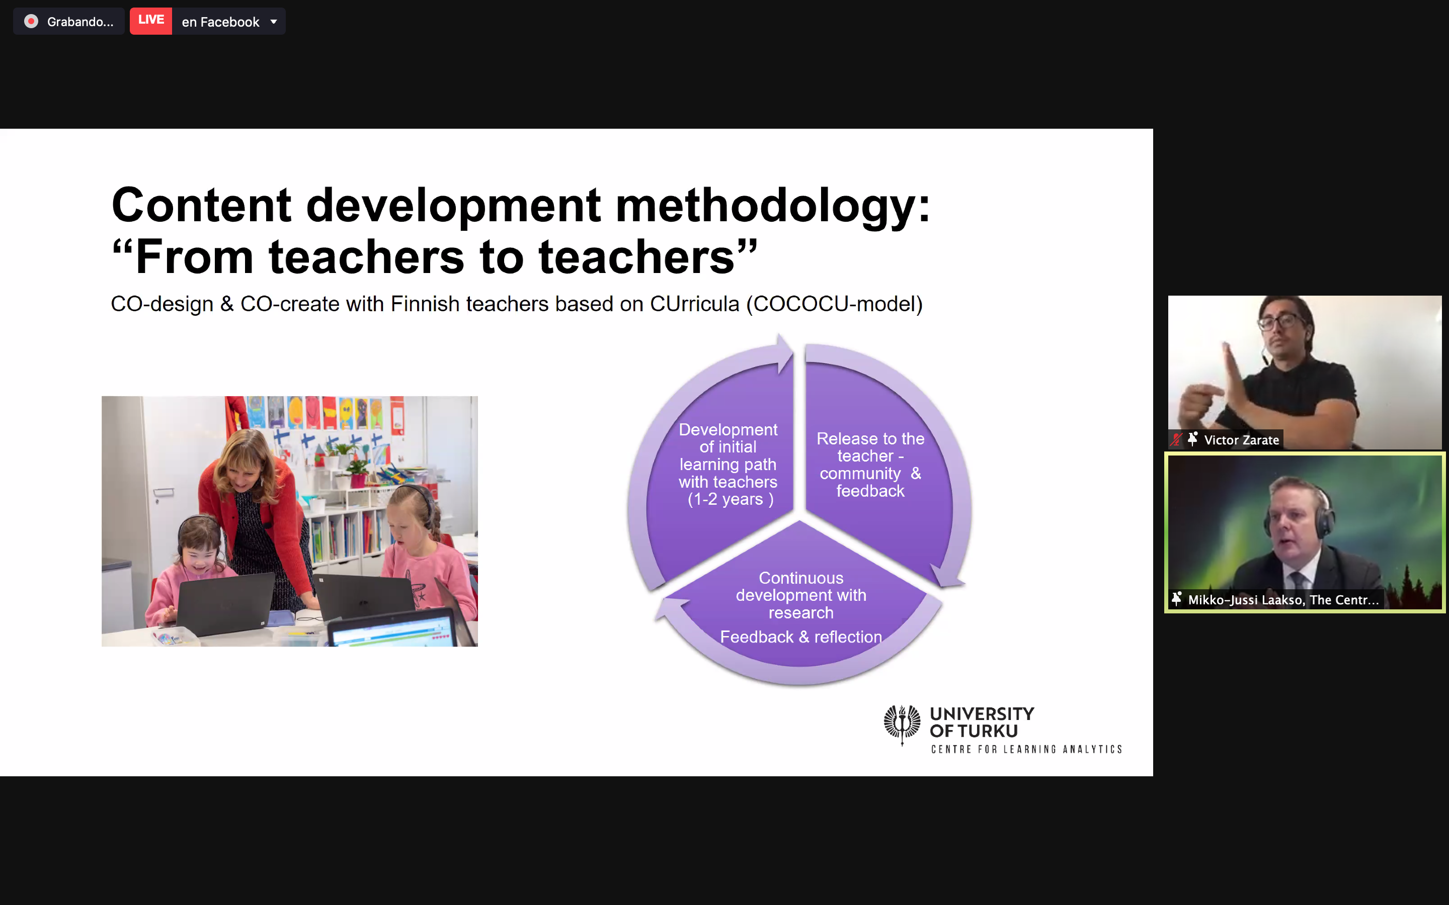This screenshot has width=1449, height=905.
Task: Click the Release to the teacher-community segment
Action: pos(870,465)
